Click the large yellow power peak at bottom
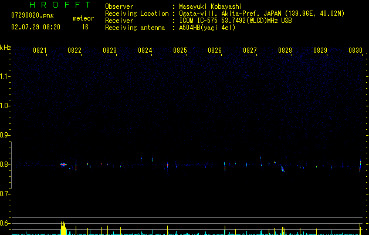 [63, 228]
